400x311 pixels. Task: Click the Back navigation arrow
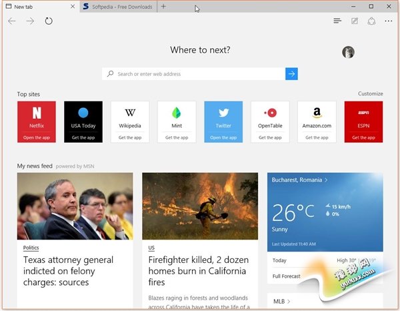click(x=12, y=21)
